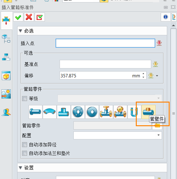Enable 自动添加异径 checkbox
Image resolution: width=177 pixels, height=179 pixels.
(25, 145)
